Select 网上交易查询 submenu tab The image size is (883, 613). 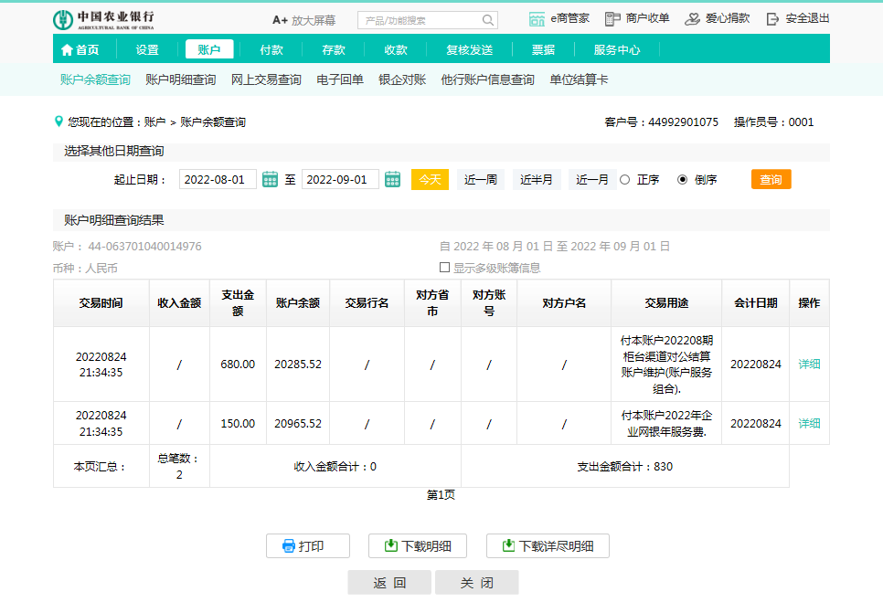(x=266, y=79)
